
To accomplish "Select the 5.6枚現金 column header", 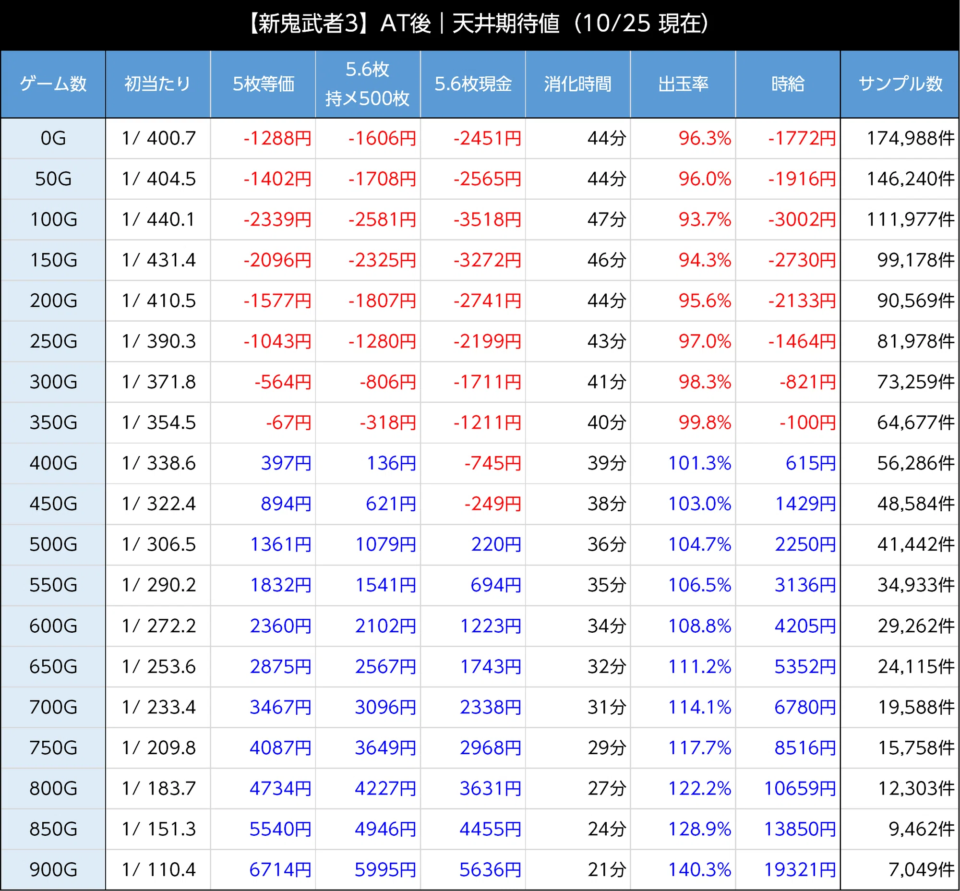I will point(473,84).
